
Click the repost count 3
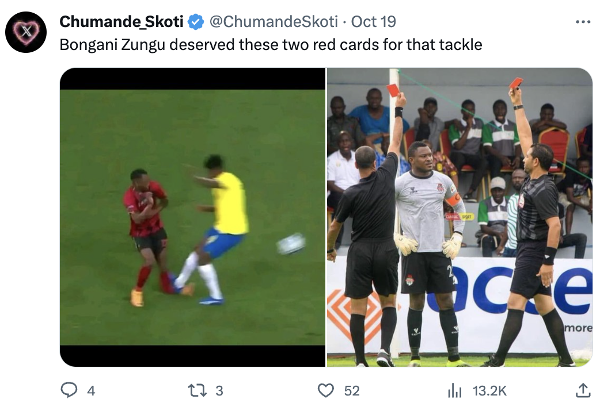click(x=219, y=391)
